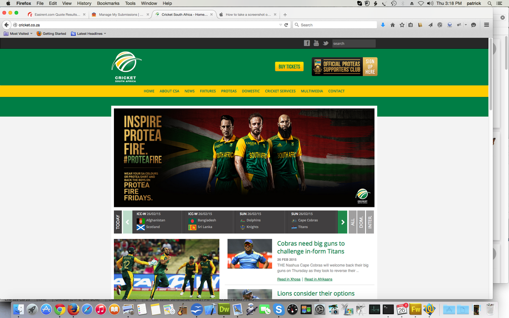Open Firefox hamburger menu
This screenshot has height=318, width=509.
(486, 25)
